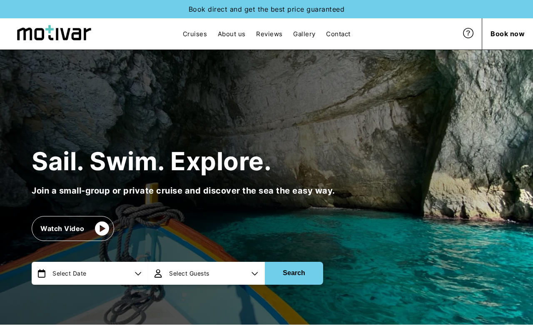Expand the Select Guests chevron
533x333 pixels.
pyautogui.click(x=255, y=273)
